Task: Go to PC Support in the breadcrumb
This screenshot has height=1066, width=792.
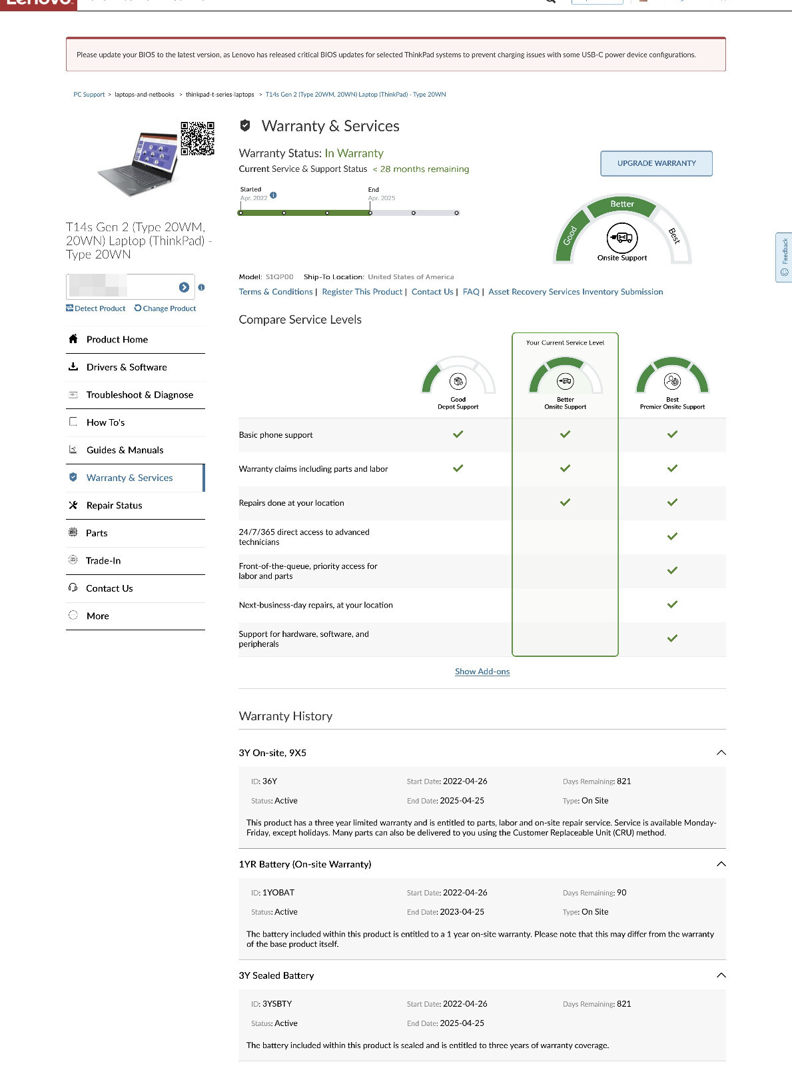Action: 89,95
